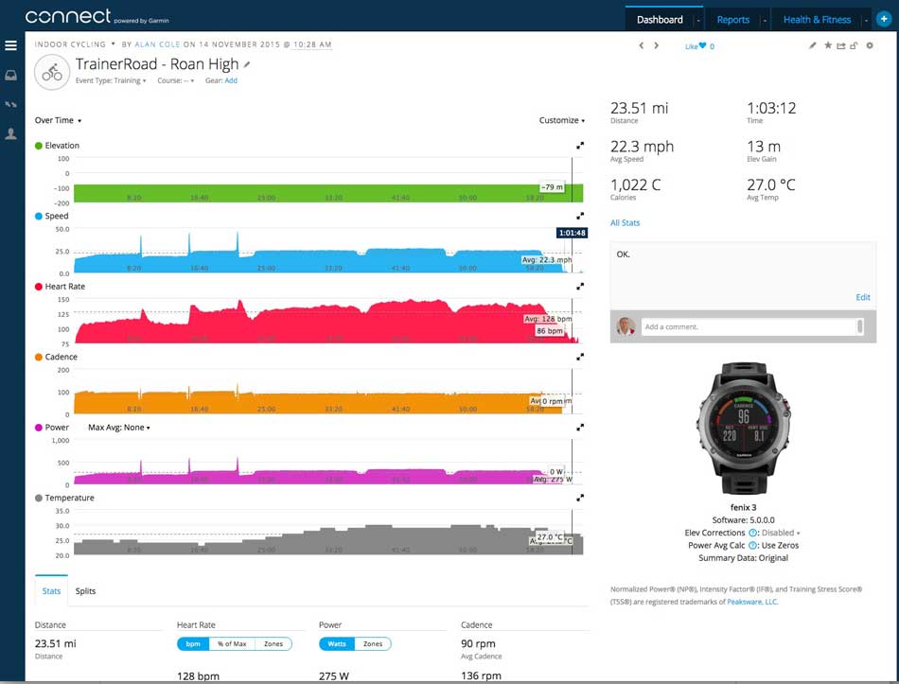Select the bpm heart rate toggle
Image resolution: width=899 pixels, height=684 pixels.
coord(193,644)
